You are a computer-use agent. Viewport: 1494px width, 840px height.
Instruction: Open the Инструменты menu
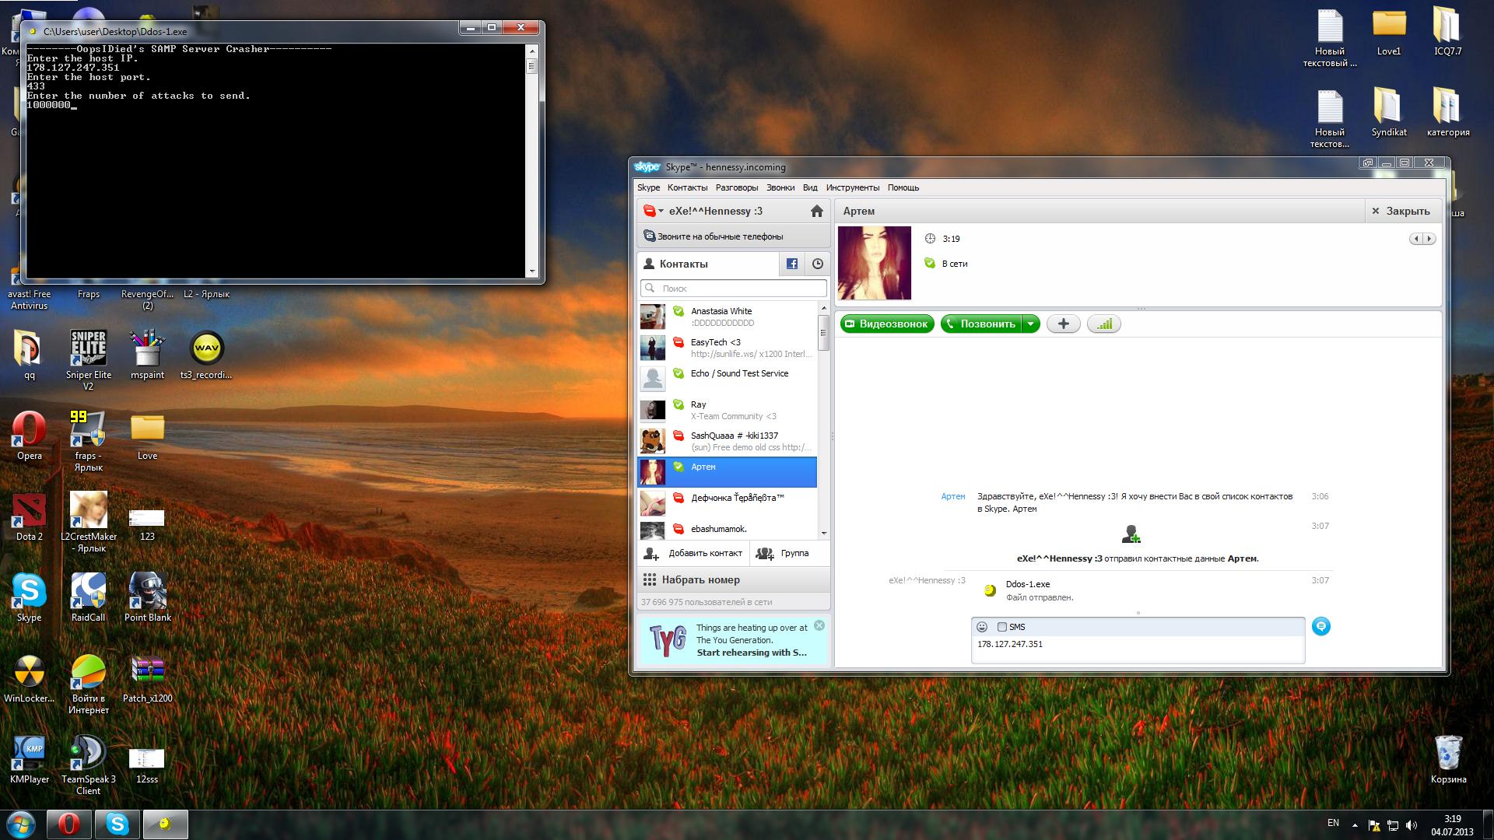(852, 187)
